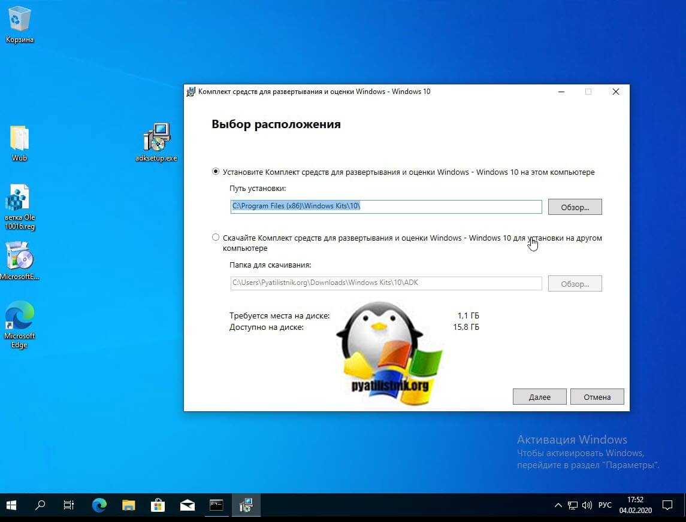Viewport: 686px width, 522px height.
Task: Open the Mail app in taskbar
Action: point(187,506)
